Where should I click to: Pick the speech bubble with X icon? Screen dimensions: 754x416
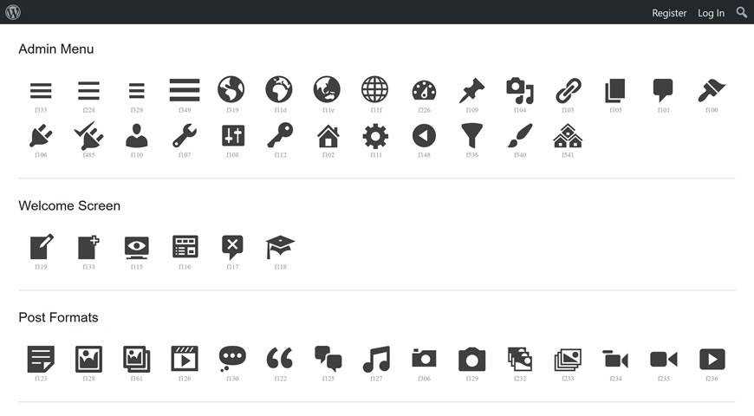pyautogui.click(x=232, y=248)
